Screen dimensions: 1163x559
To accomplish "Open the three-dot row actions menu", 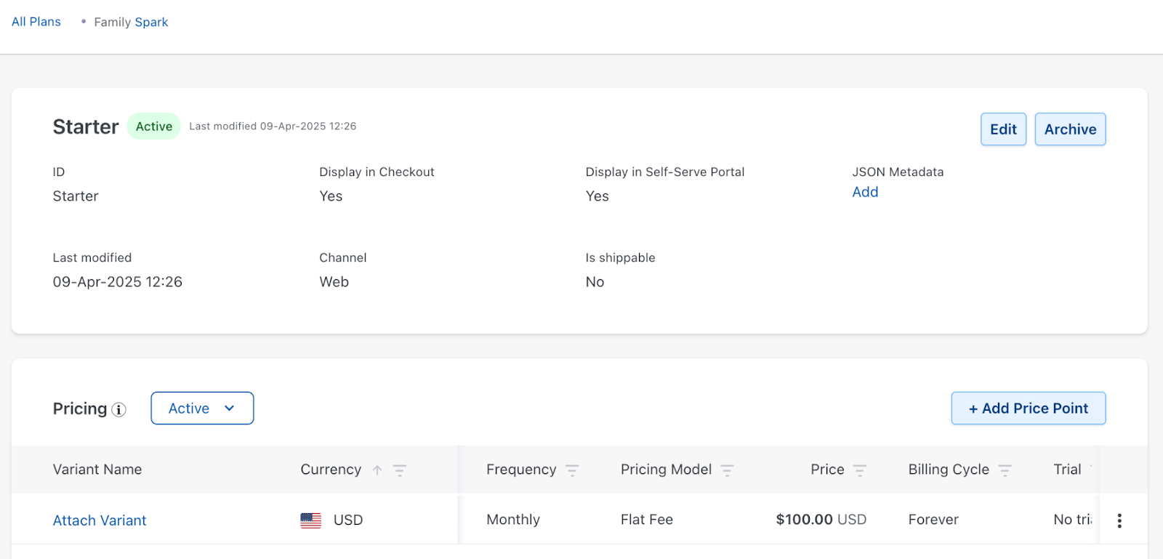I will click(x=1119, y=520).
